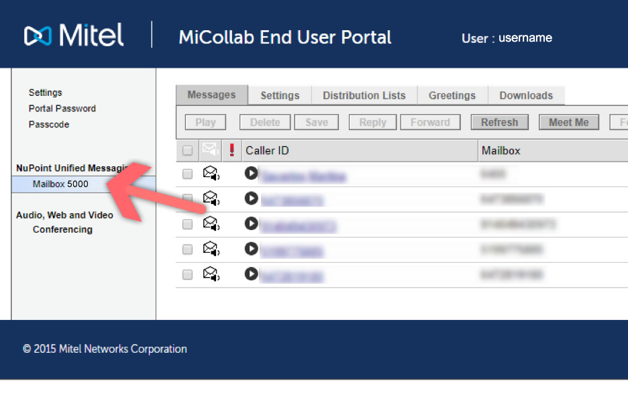The height and width of the screenshot is (393, 628).
Task: Check the second message row's checkbox
Action: [187, 199]
